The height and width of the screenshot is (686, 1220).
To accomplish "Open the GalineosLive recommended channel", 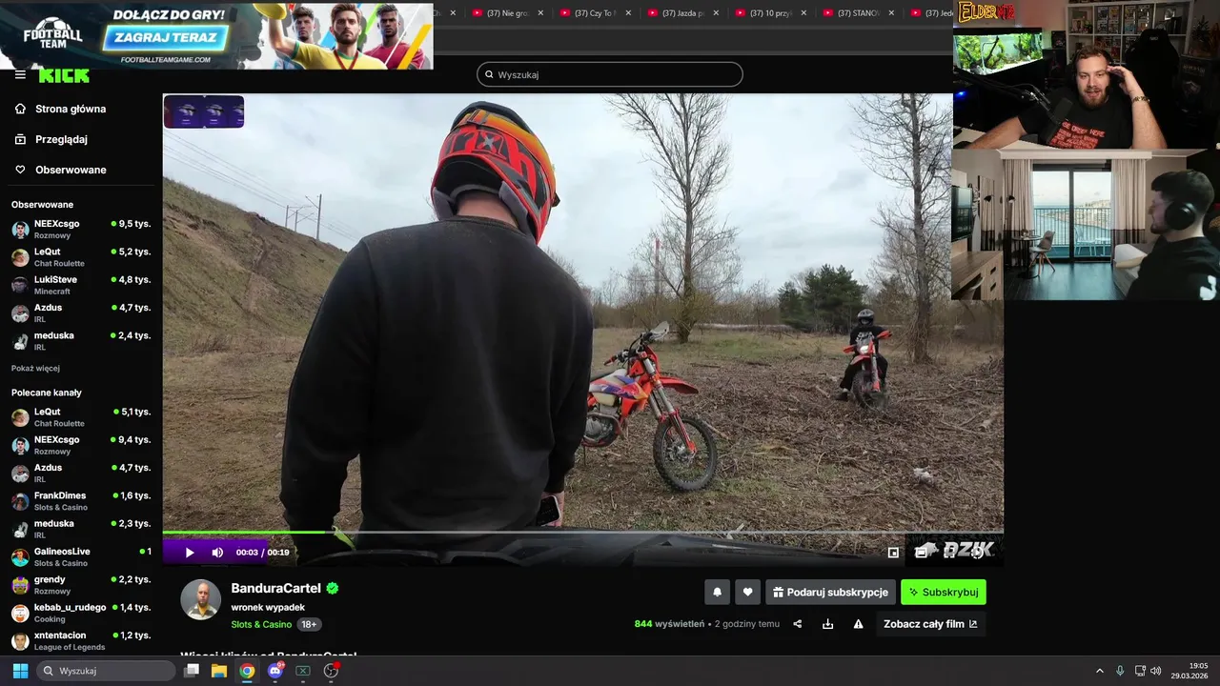I will [81, 556].
